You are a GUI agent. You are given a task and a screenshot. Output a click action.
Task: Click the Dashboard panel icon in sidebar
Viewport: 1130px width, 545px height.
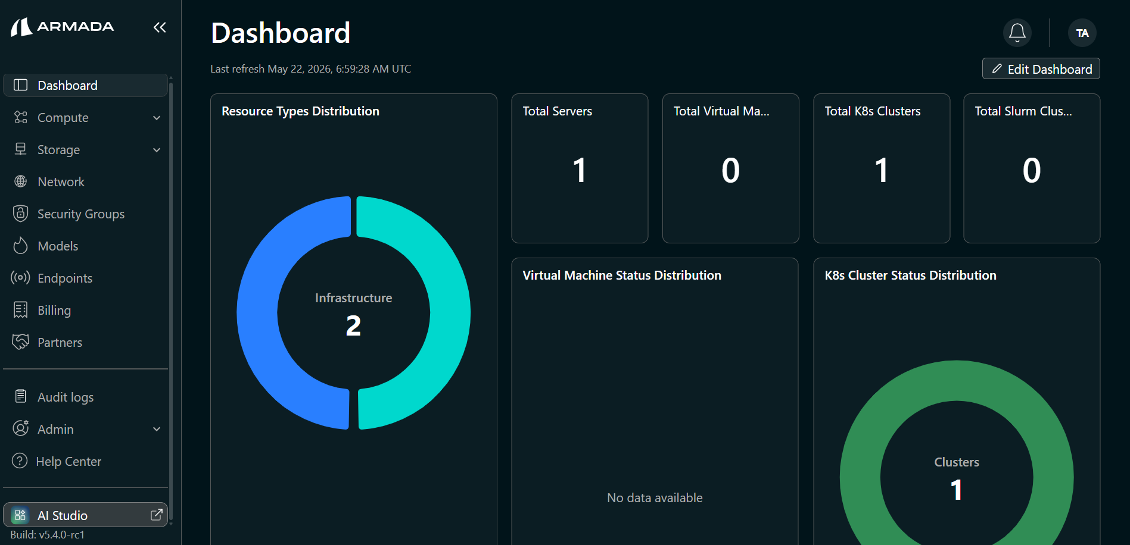point(21,85)
